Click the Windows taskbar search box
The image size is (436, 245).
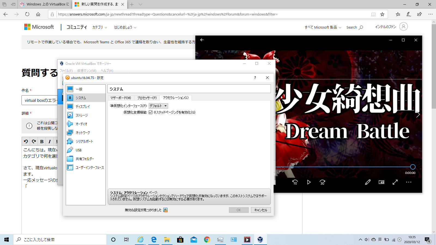click(60, 240)
